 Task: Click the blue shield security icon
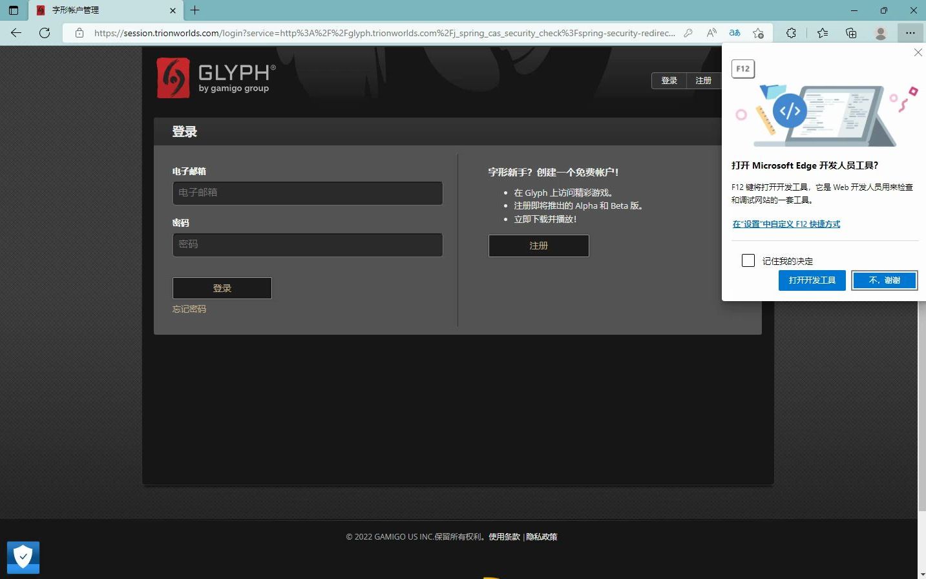[x=23, y=557]
